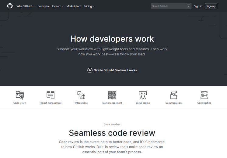Expand the Pricing dropdown menu

click(x=89, y=6)
